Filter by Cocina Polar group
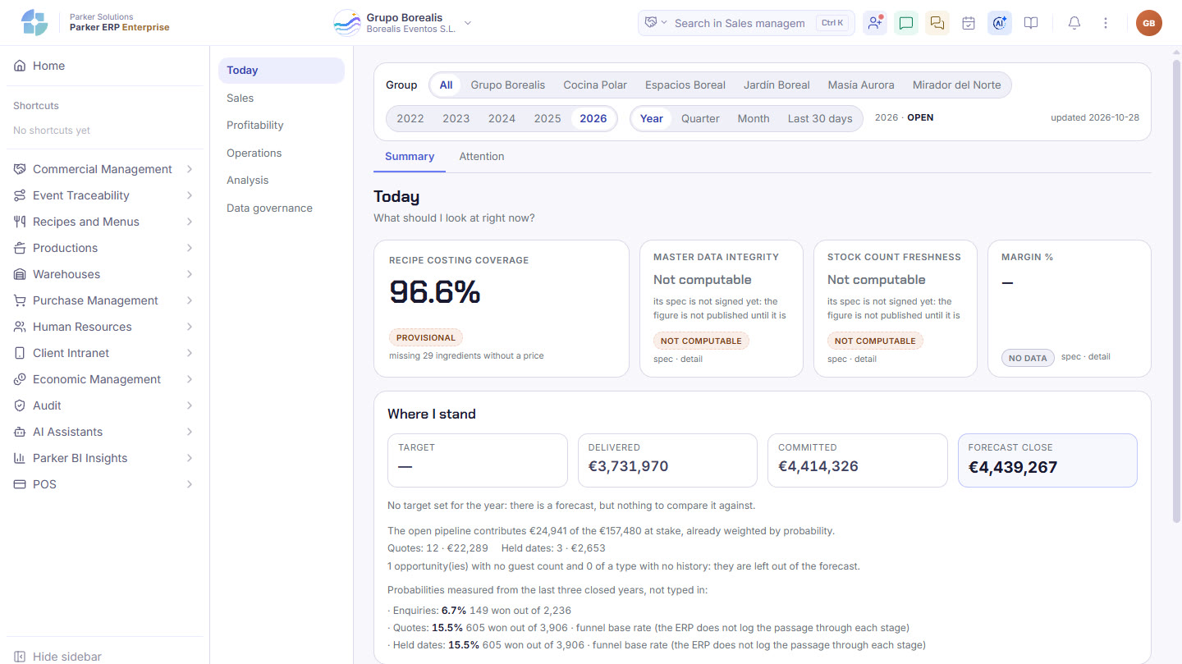Image resolution: width=1182 pixels, height=664 pixels. click(x=595, y=85)
